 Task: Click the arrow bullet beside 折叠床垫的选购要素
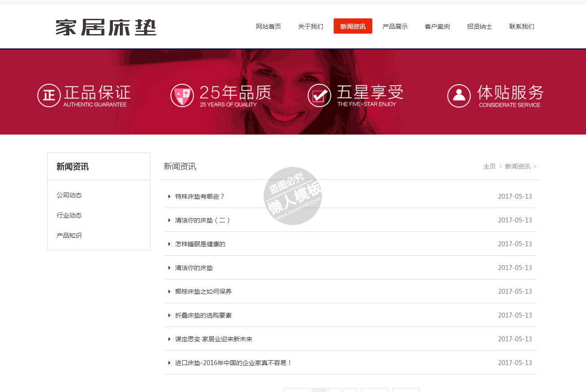click(169, 315)
